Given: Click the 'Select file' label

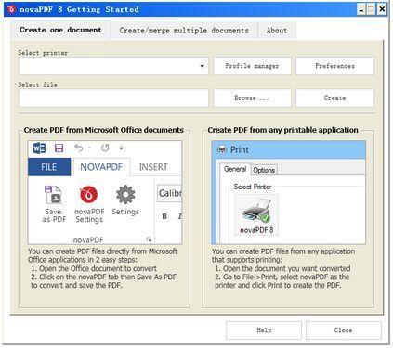Looking at the screenshot, I should click(37, 84).
